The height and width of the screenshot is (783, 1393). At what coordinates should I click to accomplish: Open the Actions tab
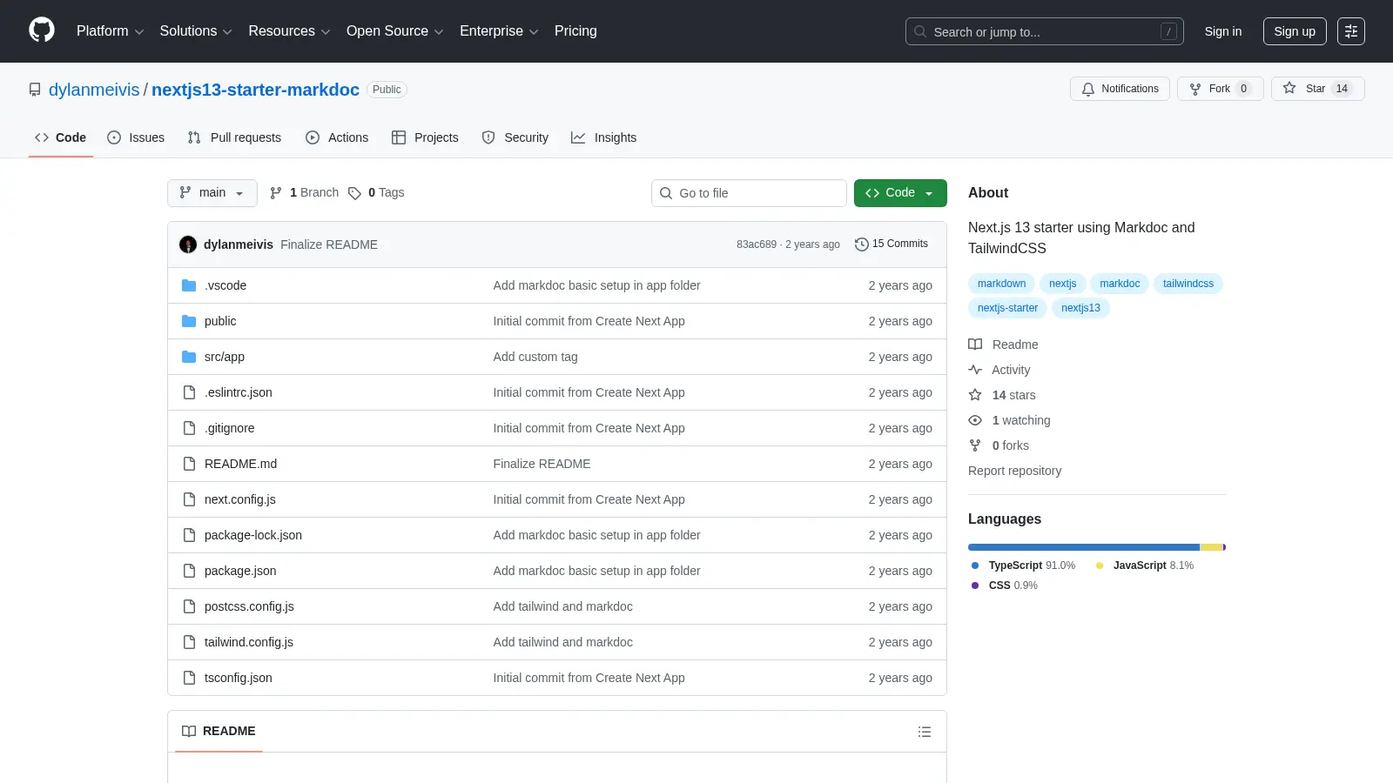(x=337, y=137)
